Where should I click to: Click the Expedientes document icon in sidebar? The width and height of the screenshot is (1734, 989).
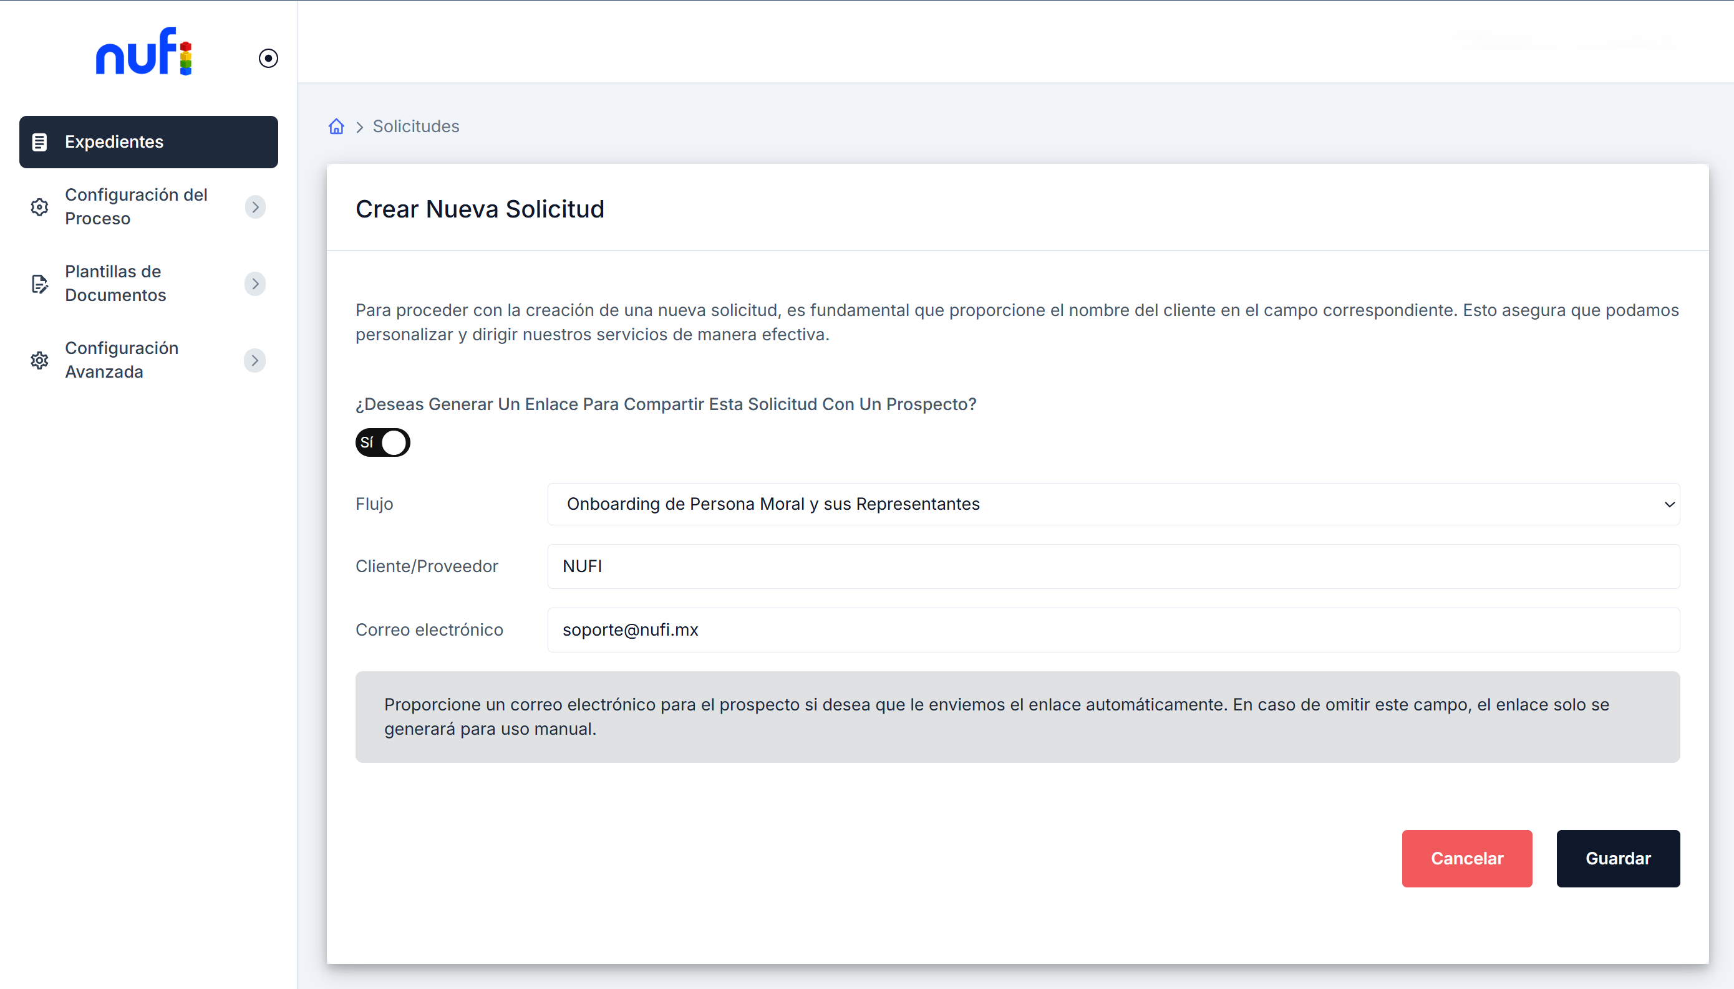pyautogui.click(x=40, y=142)
